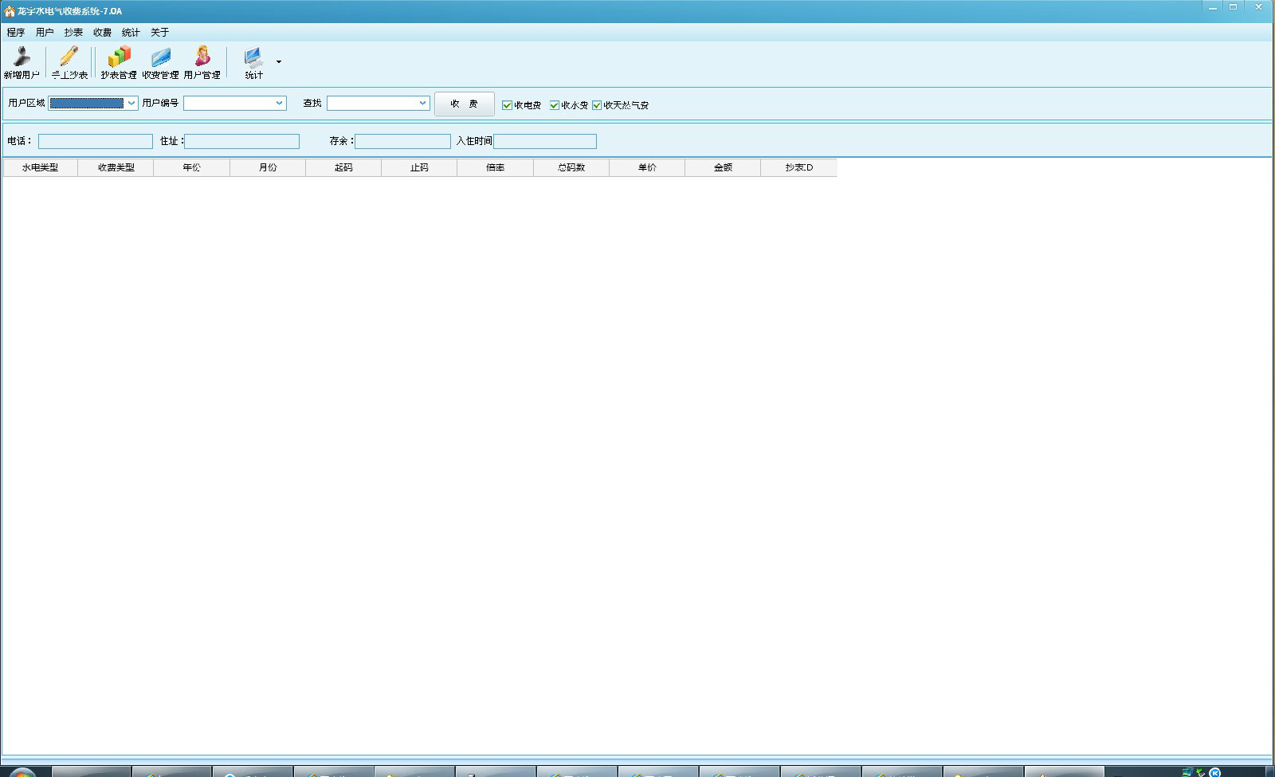Click the 新增用户 (add user) toolbar icon

click(22, 62)
